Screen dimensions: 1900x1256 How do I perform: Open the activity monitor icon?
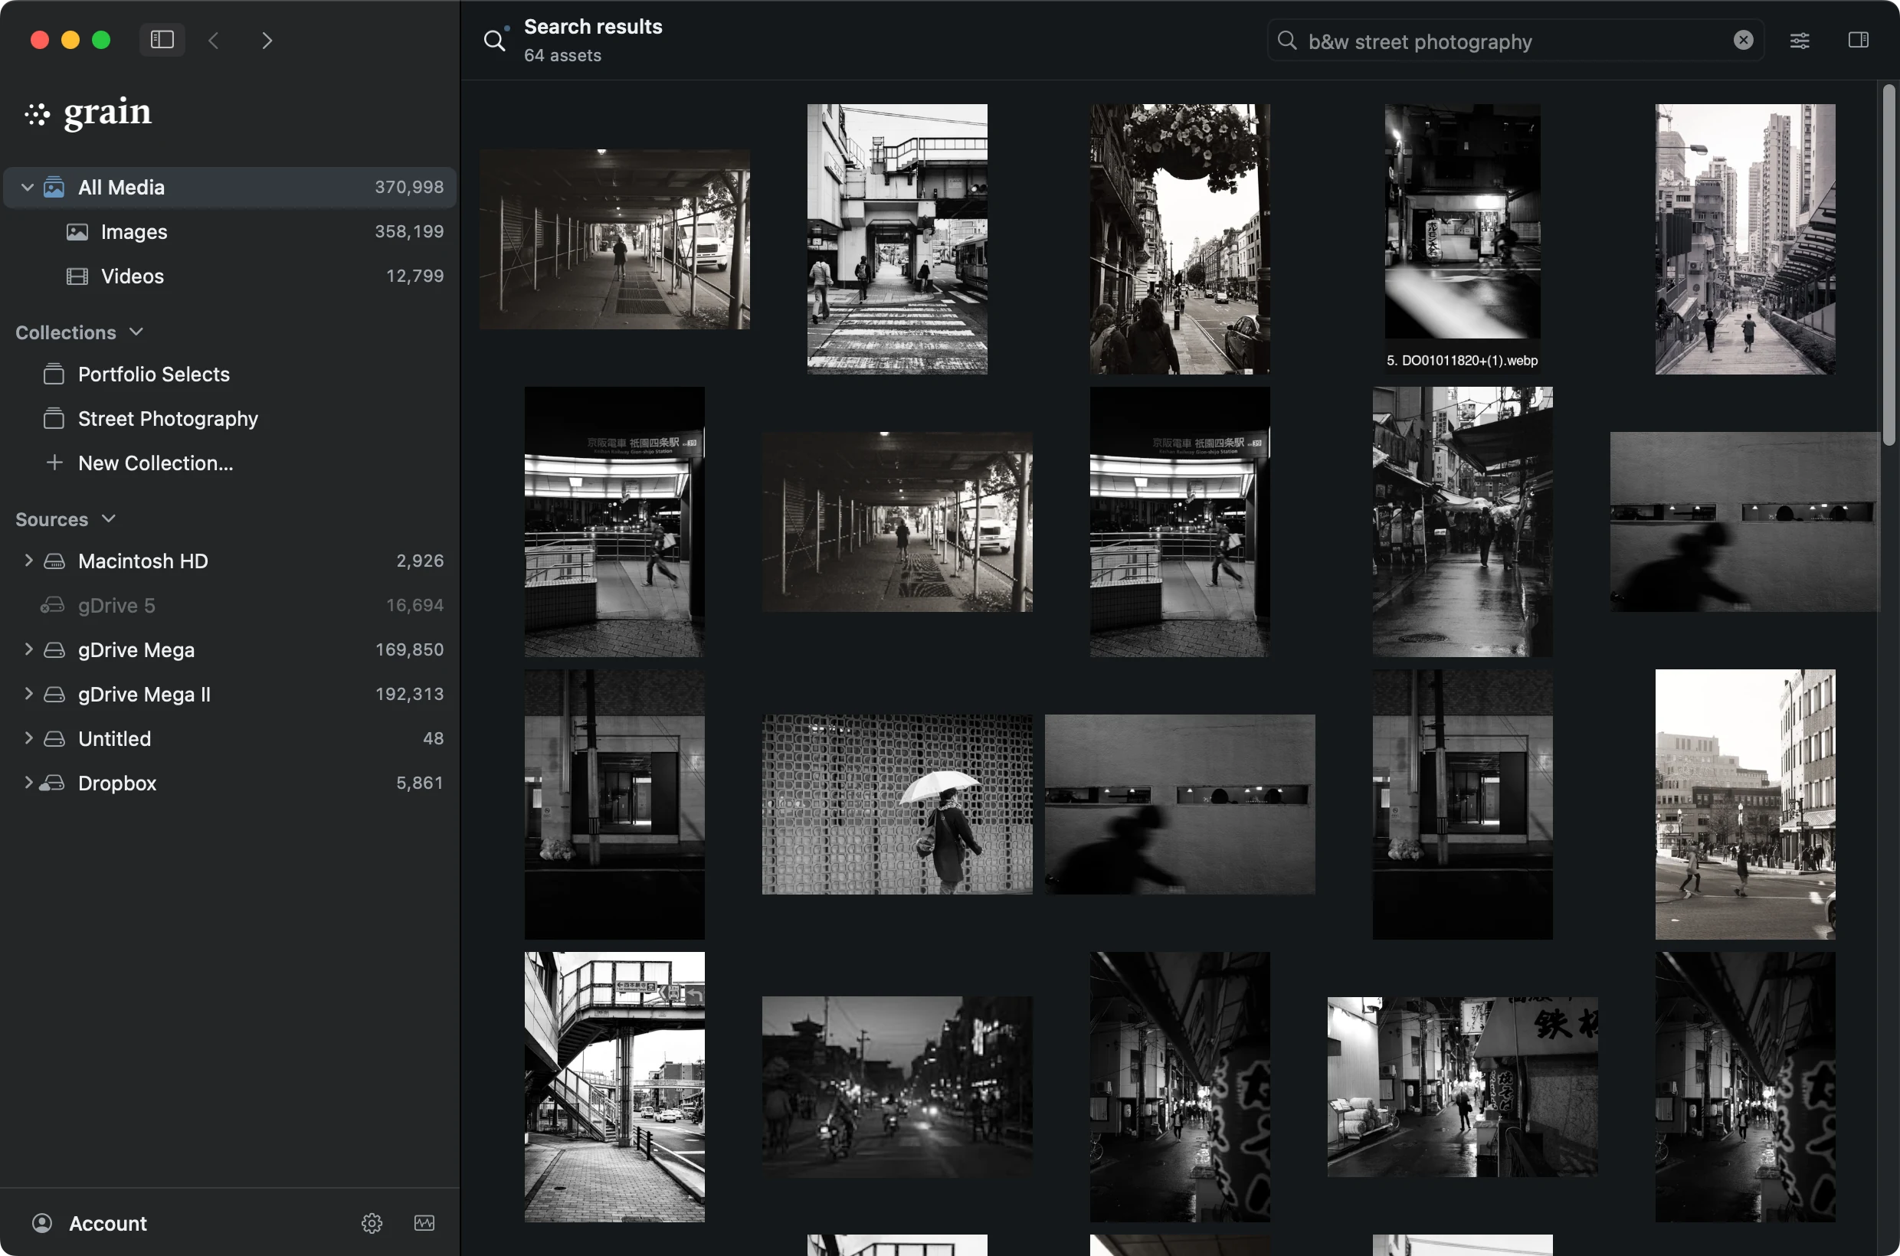tap(424, 1223)
